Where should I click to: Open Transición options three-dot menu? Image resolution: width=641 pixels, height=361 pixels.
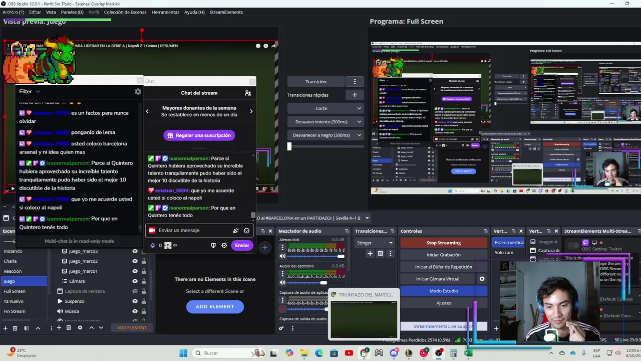coord(355,82)
